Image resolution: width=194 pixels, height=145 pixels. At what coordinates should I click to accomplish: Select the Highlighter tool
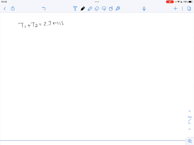coord(90,8)
